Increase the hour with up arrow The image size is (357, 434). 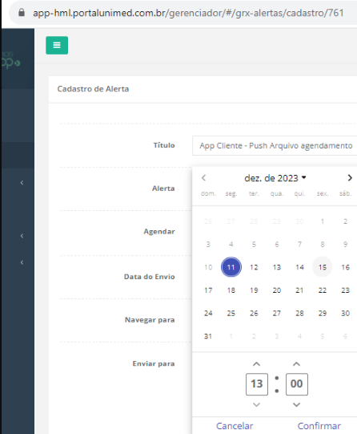point(256,364)
